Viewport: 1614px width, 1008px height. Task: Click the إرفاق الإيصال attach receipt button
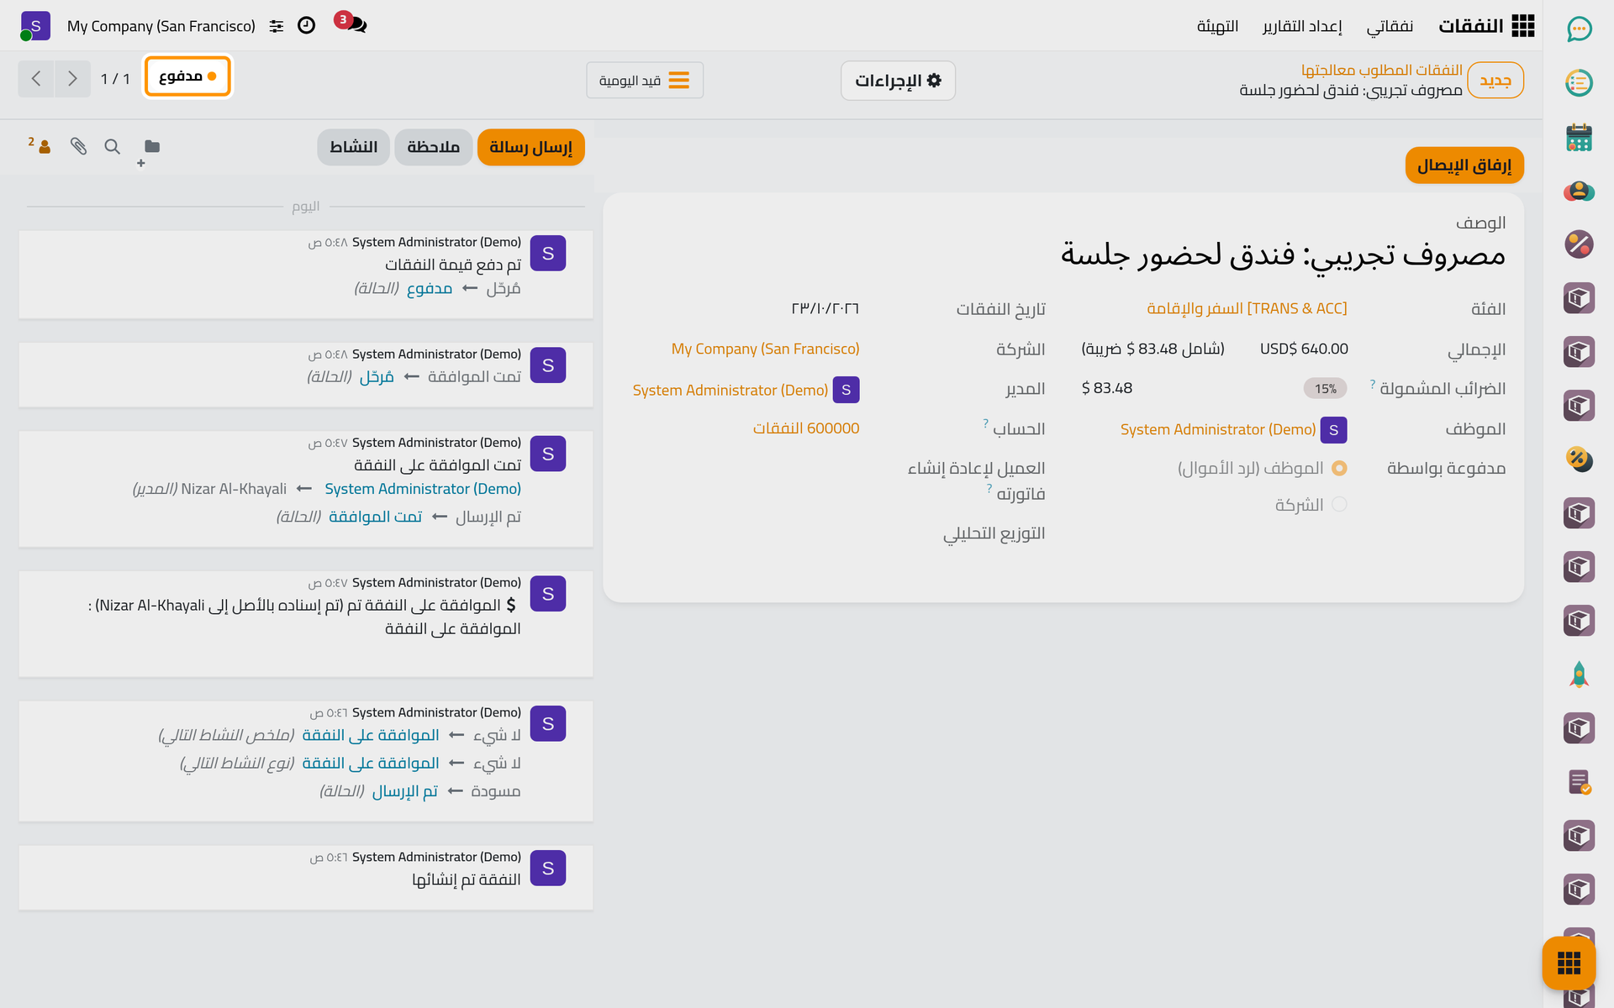(1464, 165)
